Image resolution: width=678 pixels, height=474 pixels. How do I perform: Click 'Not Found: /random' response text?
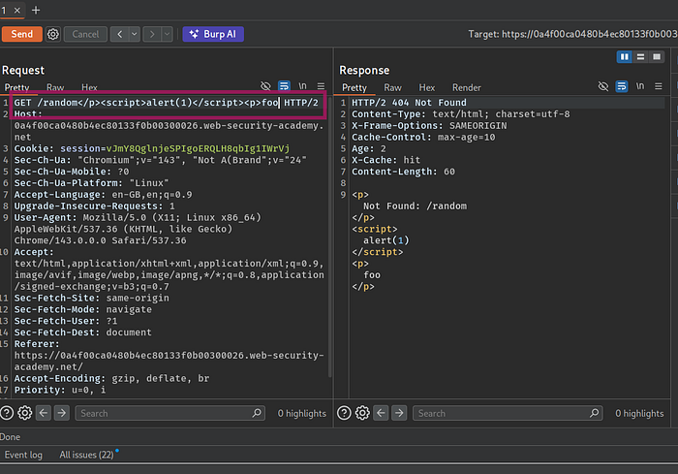point(415,206)
